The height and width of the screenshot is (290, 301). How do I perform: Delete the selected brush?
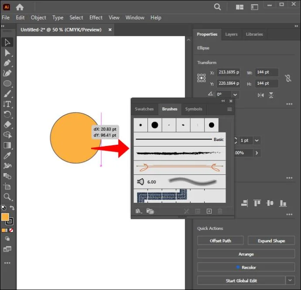tap(220, 212)
